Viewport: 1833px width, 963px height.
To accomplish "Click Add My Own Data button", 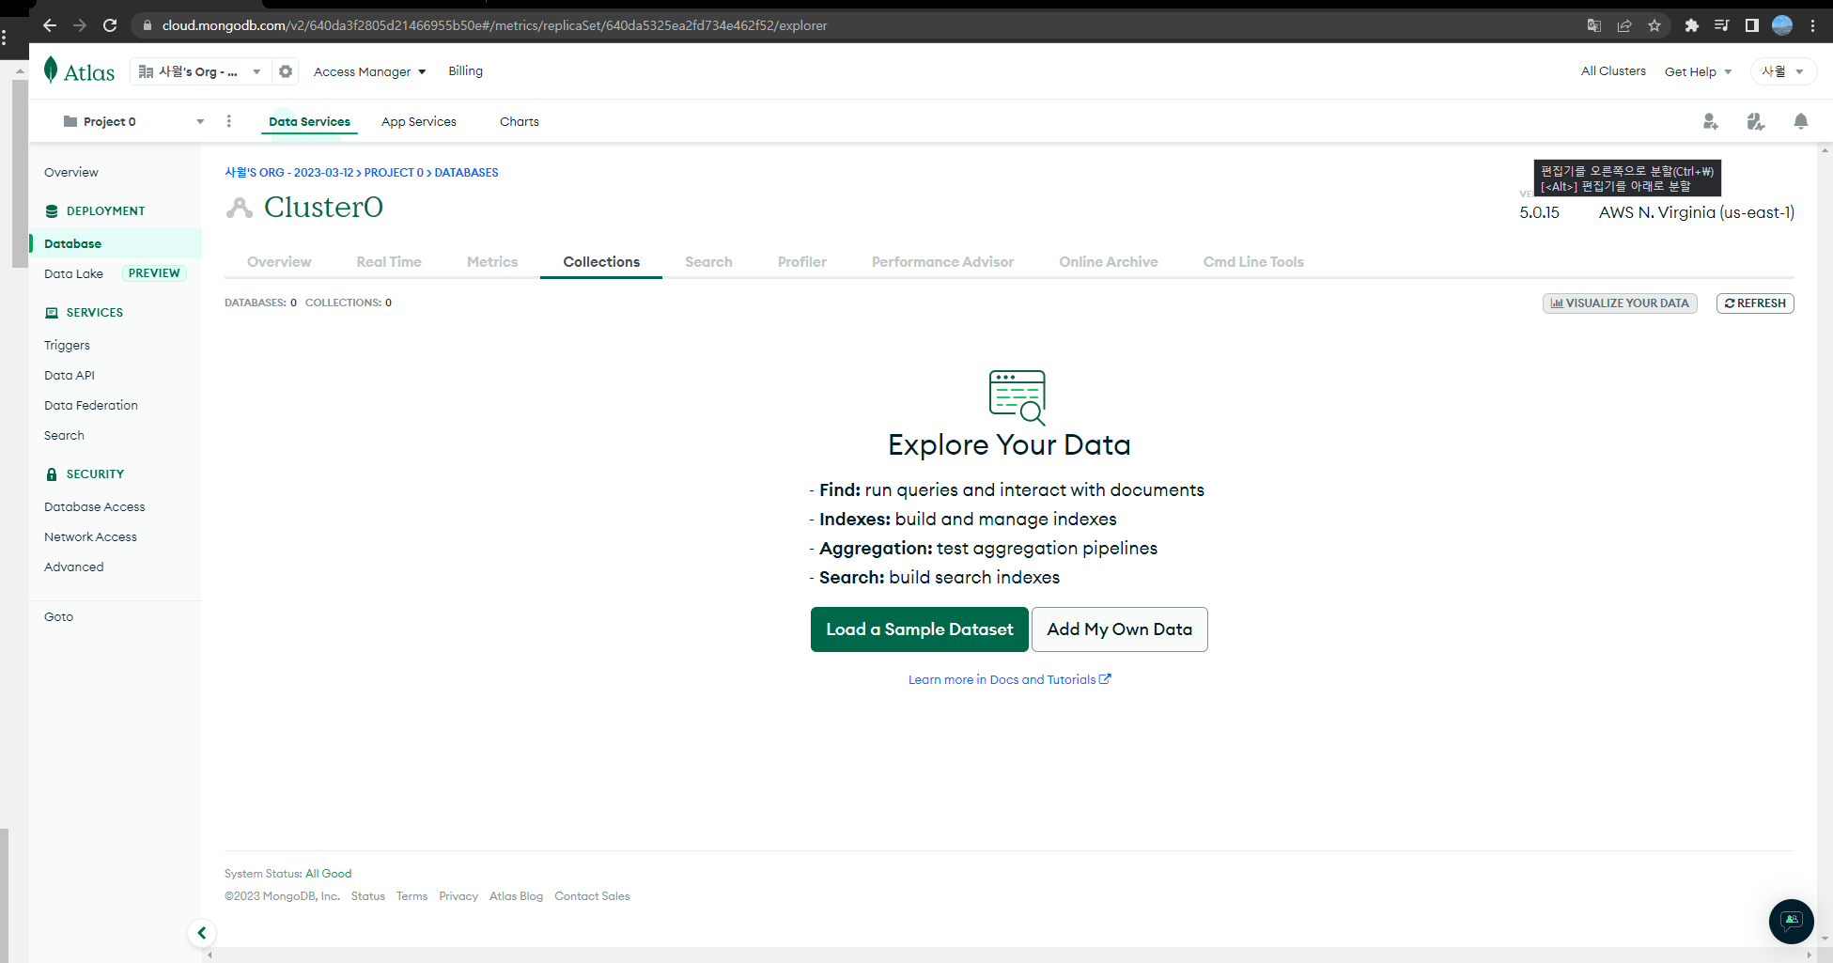I will [1120, 629].
